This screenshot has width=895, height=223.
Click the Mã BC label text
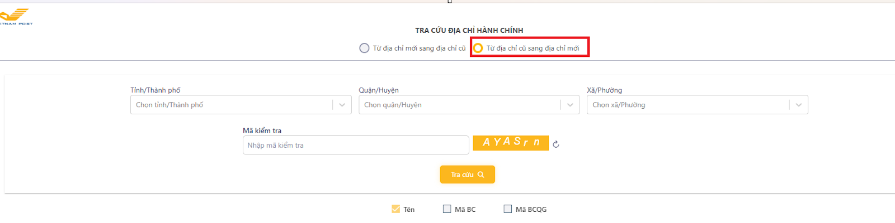(465, 210)
